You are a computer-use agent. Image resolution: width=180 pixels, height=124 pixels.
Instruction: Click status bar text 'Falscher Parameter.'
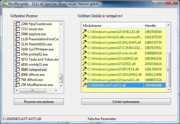pyautogui.click(x=102, y=119)
